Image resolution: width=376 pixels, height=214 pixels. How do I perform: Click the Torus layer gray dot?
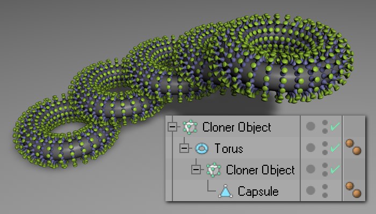coord(310,148)
